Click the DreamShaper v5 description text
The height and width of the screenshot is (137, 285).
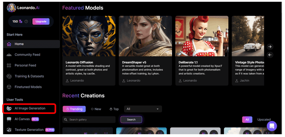pos(142,70)
